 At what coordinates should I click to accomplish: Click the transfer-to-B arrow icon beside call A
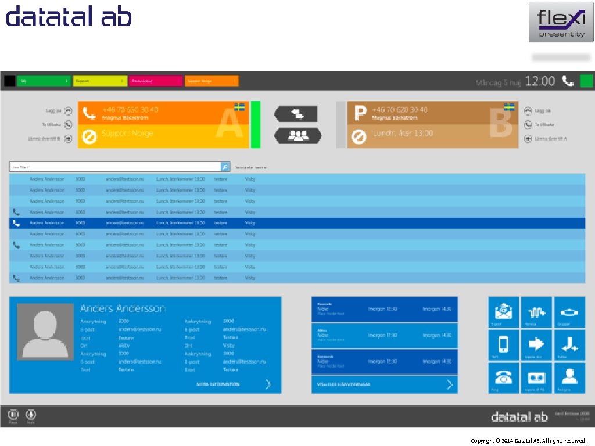[x=69, y=138]
